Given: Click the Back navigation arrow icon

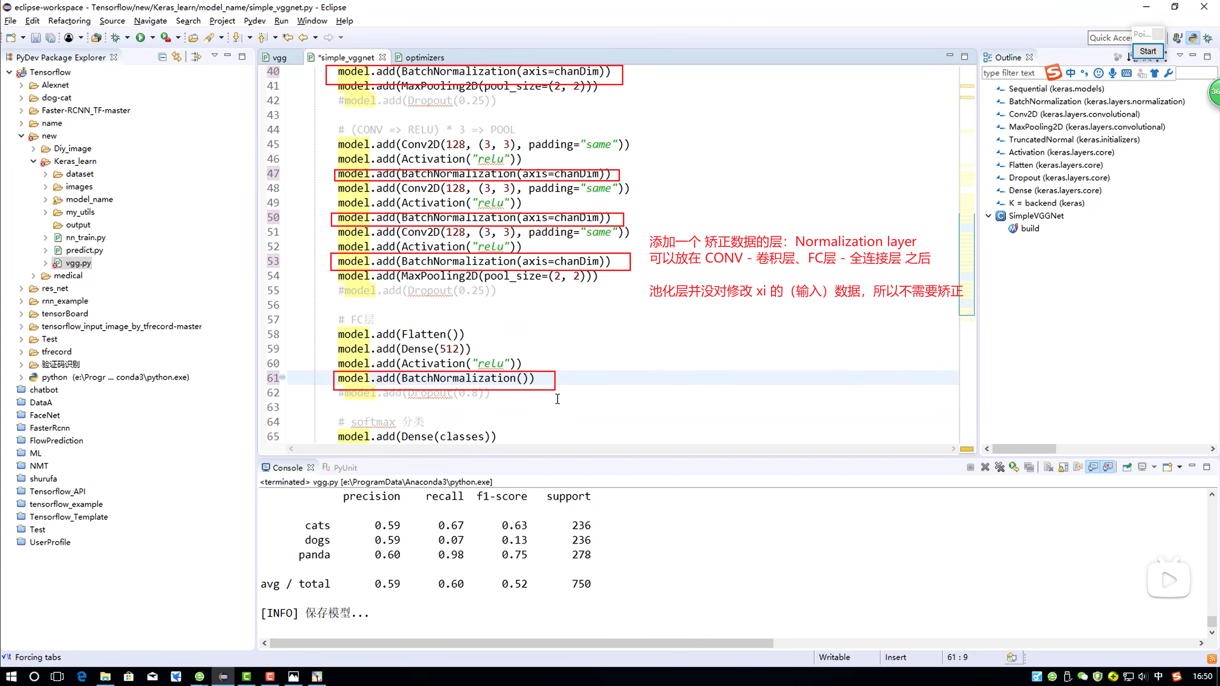Looking at the screenshot, I should pyautogui.click(x=303, y=38).
